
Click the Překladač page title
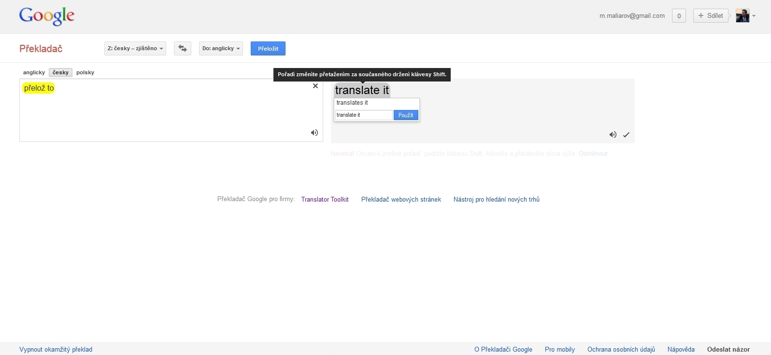click(x=41, y=48)
